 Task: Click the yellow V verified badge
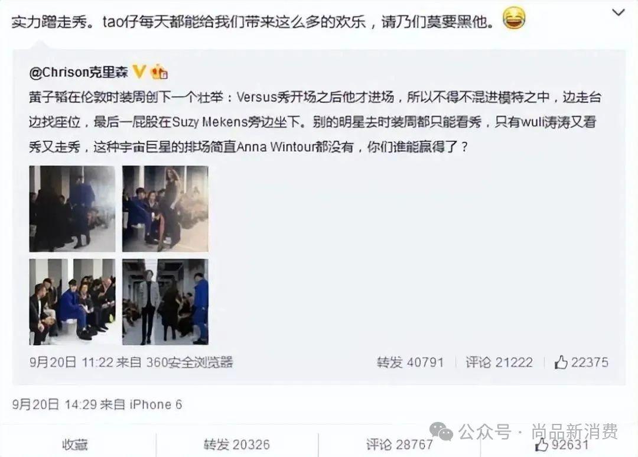click(139, 72)
